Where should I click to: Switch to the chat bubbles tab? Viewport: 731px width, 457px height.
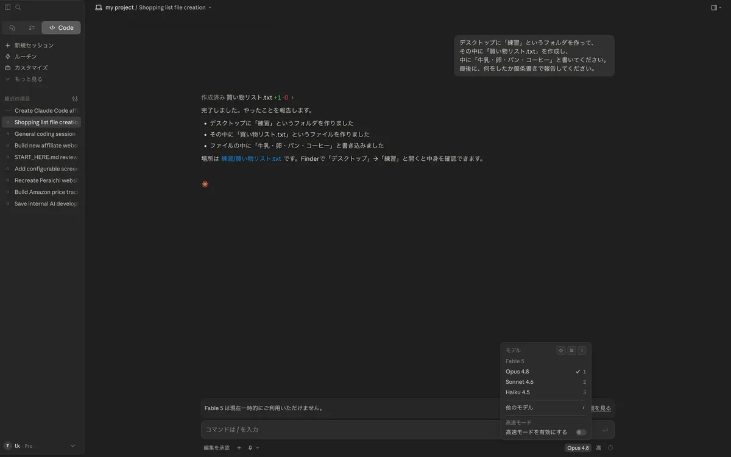point(12,27)
